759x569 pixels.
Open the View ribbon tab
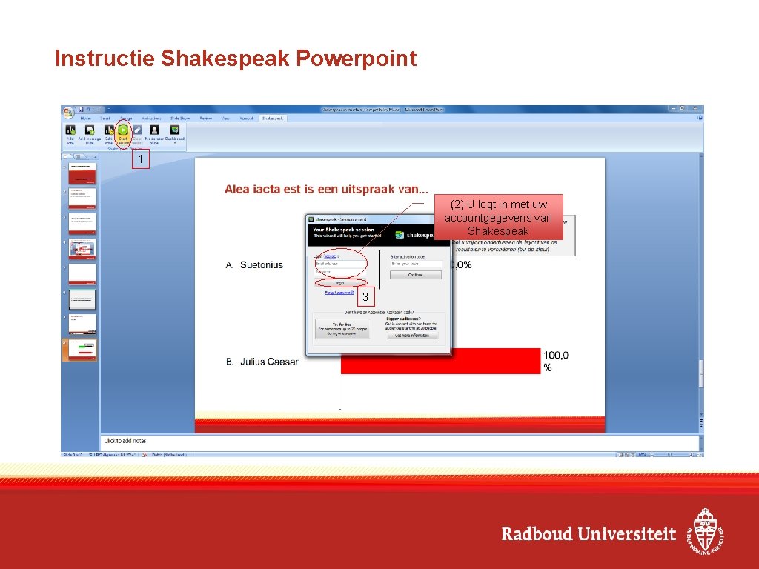225,118
